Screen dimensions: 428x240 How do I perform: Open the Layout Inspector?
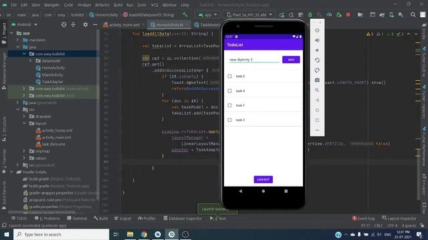point(399,218)
